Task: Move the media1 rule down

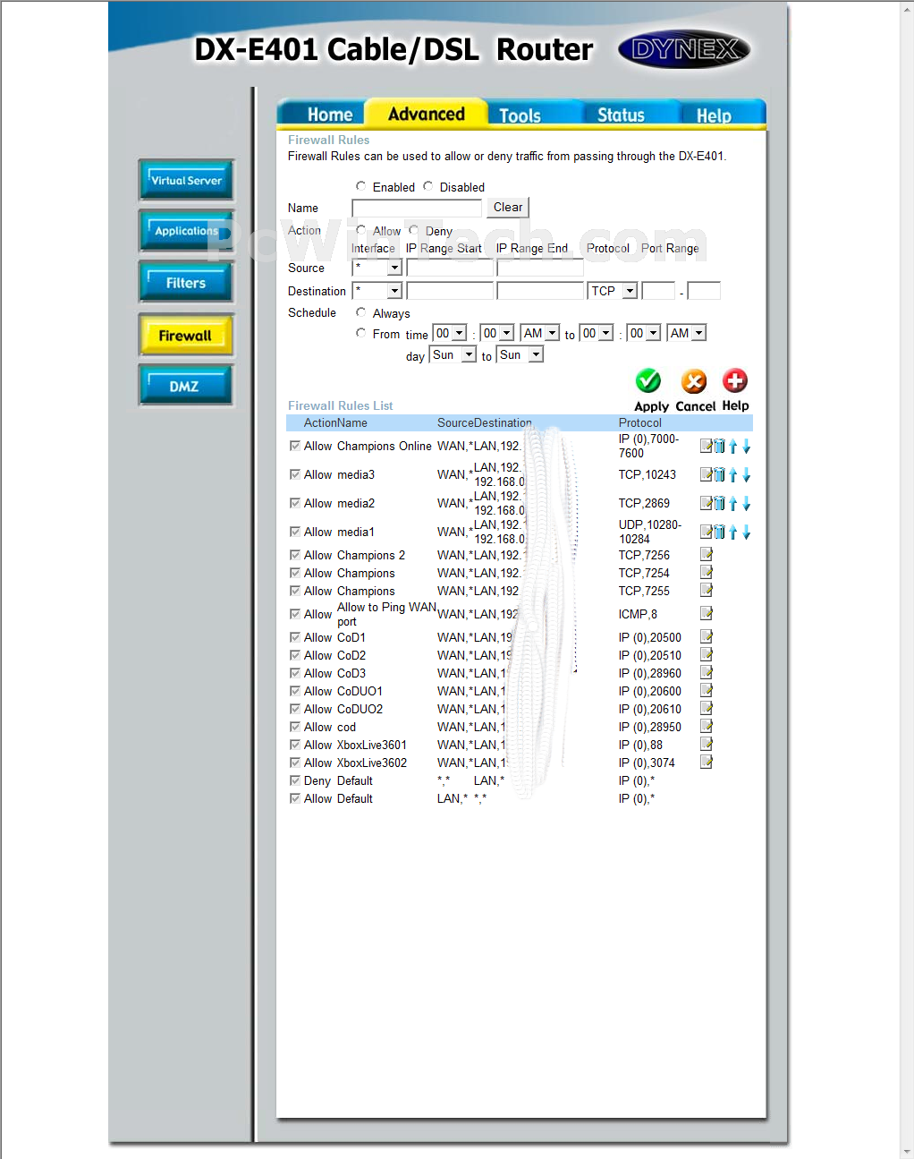Action: pos(747,532)
